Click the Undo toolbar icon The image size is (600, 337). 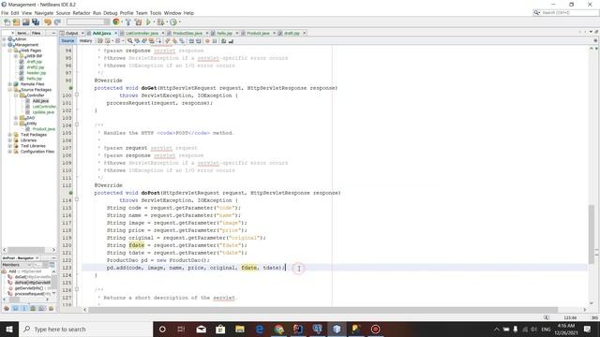click(x=48, y=22)
